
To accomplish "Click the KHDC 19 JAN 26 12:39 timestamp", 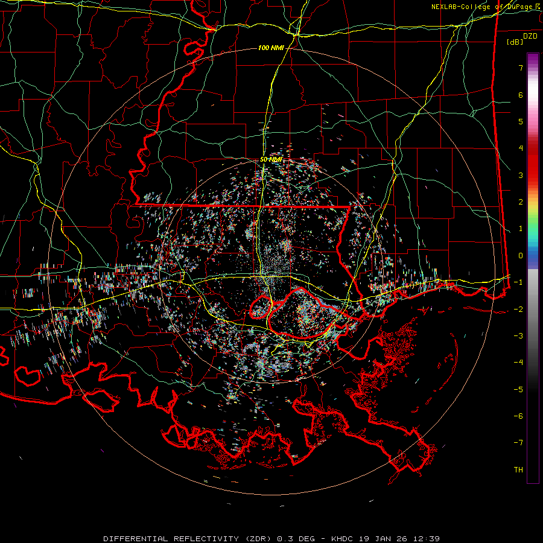I will coord(386,539).
